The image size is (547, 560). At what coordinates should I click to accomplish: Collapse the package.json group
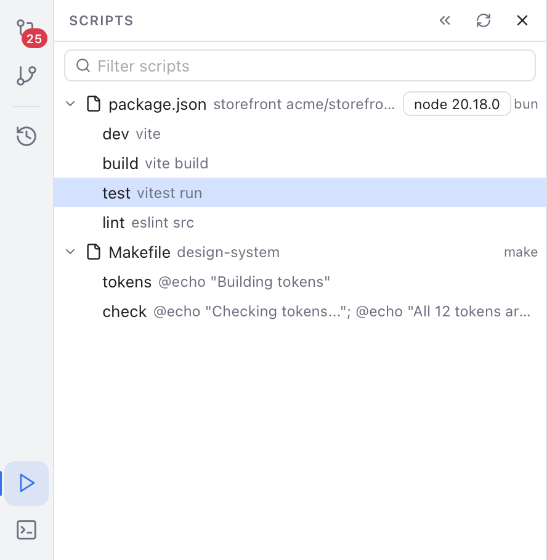click(70, 104)
